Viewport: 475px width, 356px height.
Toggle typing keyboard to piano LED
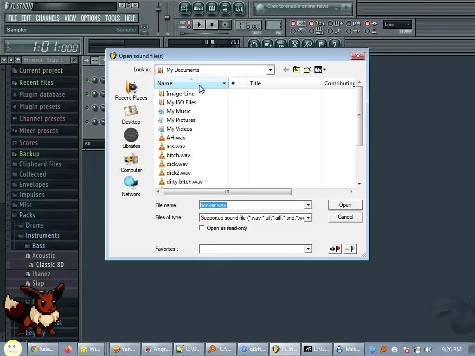[293, 24]
